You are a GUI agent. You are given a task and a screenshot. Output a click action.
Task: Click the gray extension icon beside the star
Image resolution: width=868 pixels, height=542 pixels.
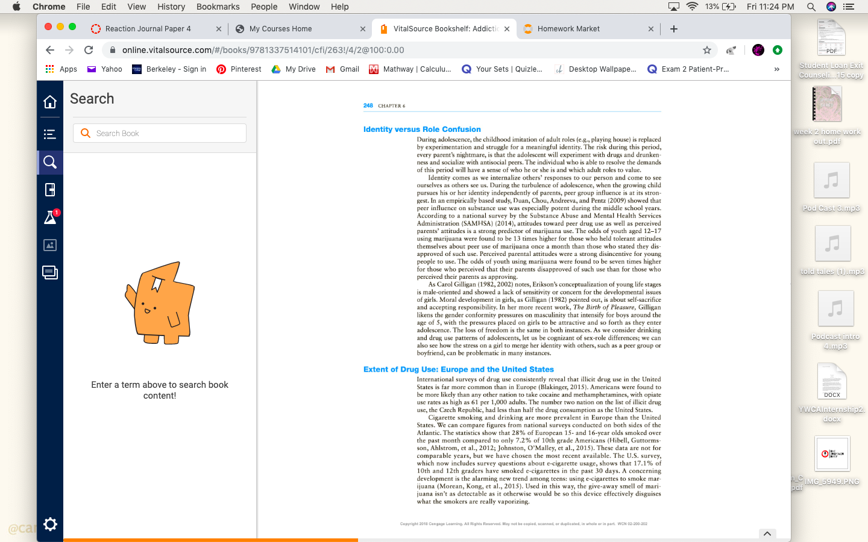[x=731, y=50]
